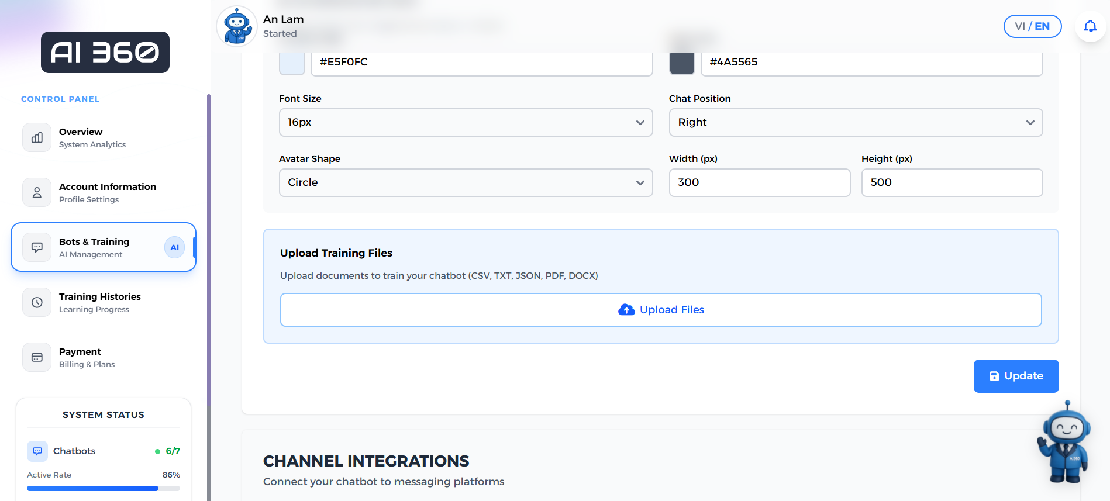The height and width of the screenshot is (501, 1110).
Task: Click the AI badge on Bots & Training
Action: coord(174,247)
